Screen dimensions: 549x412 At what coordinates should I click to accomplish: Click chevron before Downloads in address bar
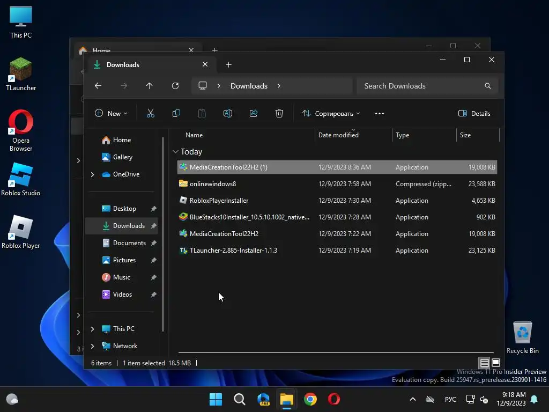tap(219, 86)
